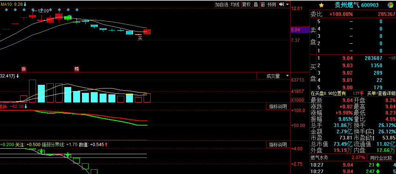Open the colorful pie chart icon
396x174 pixels.
click(x=390, y=5)
